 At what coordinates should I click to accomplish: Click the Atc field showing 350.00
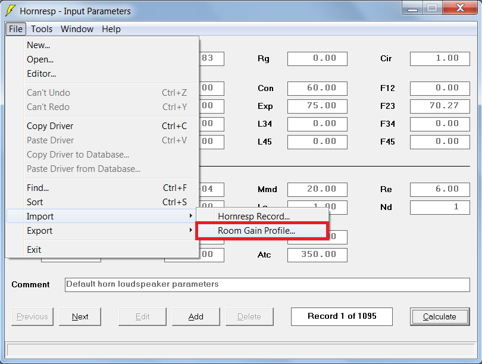[x=317, y=255]
